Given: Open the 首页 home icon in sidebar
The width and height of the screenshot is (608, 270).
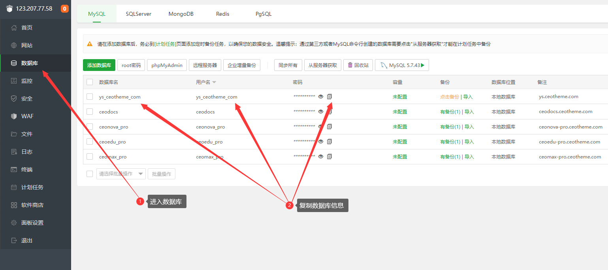Looking at the screenshot, I should tap(14, 28).
